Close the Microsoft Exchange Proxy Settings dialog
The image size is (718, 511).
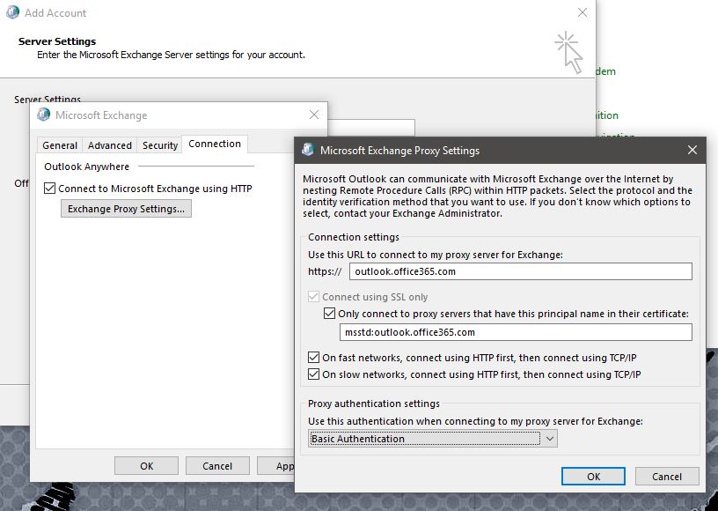692,150
